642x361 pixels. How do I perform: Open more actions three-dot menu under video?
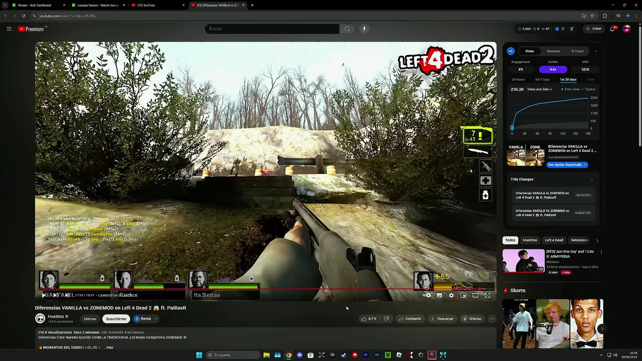coord(492,318)
